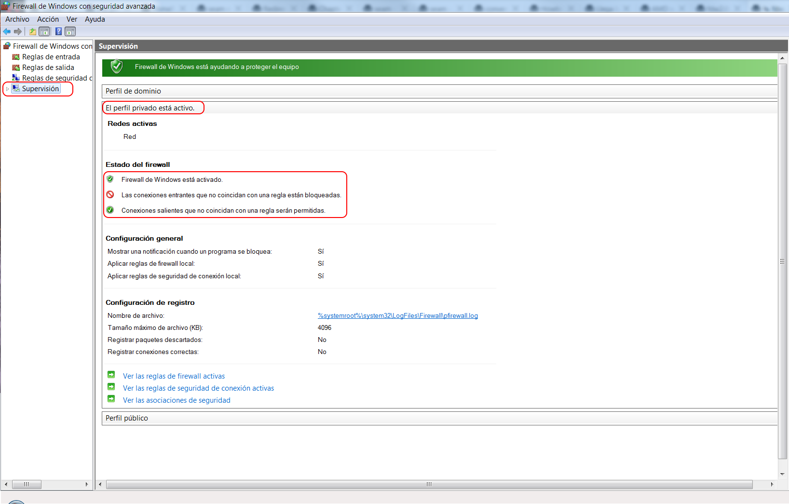Click the '4096' max file size value
Screen dimensions: 789x504
point(325,327)
